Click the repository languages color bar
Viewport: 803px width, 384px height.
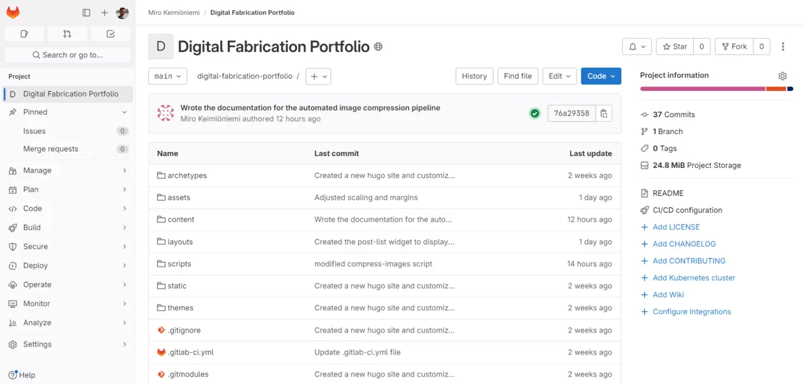[716, 89]
